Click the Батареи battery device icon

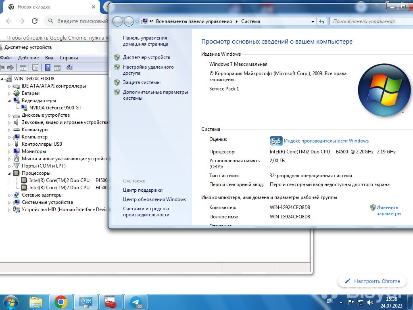pos(16,93)
